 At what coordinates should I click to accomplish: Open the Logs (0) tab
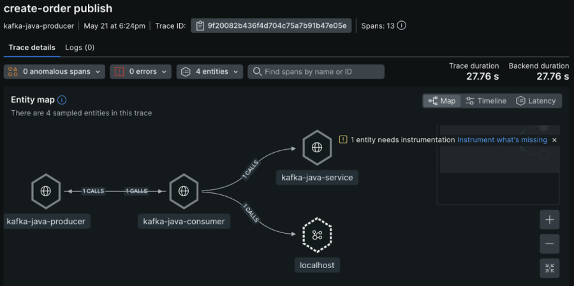(80, 48)
